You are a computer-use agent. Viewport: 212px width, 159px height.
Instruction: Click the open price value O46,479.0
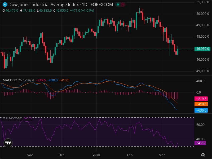10,11
